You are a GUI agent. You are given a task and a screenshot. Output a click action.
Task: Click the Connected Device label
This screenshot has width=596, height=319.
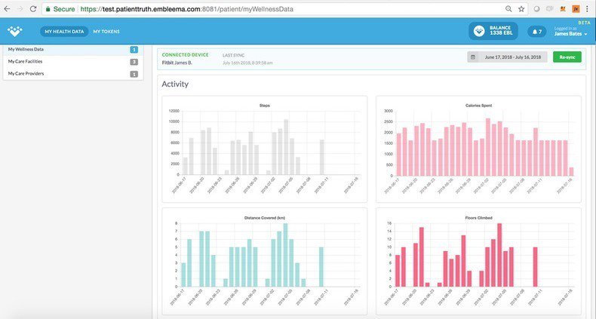(185, 55)
